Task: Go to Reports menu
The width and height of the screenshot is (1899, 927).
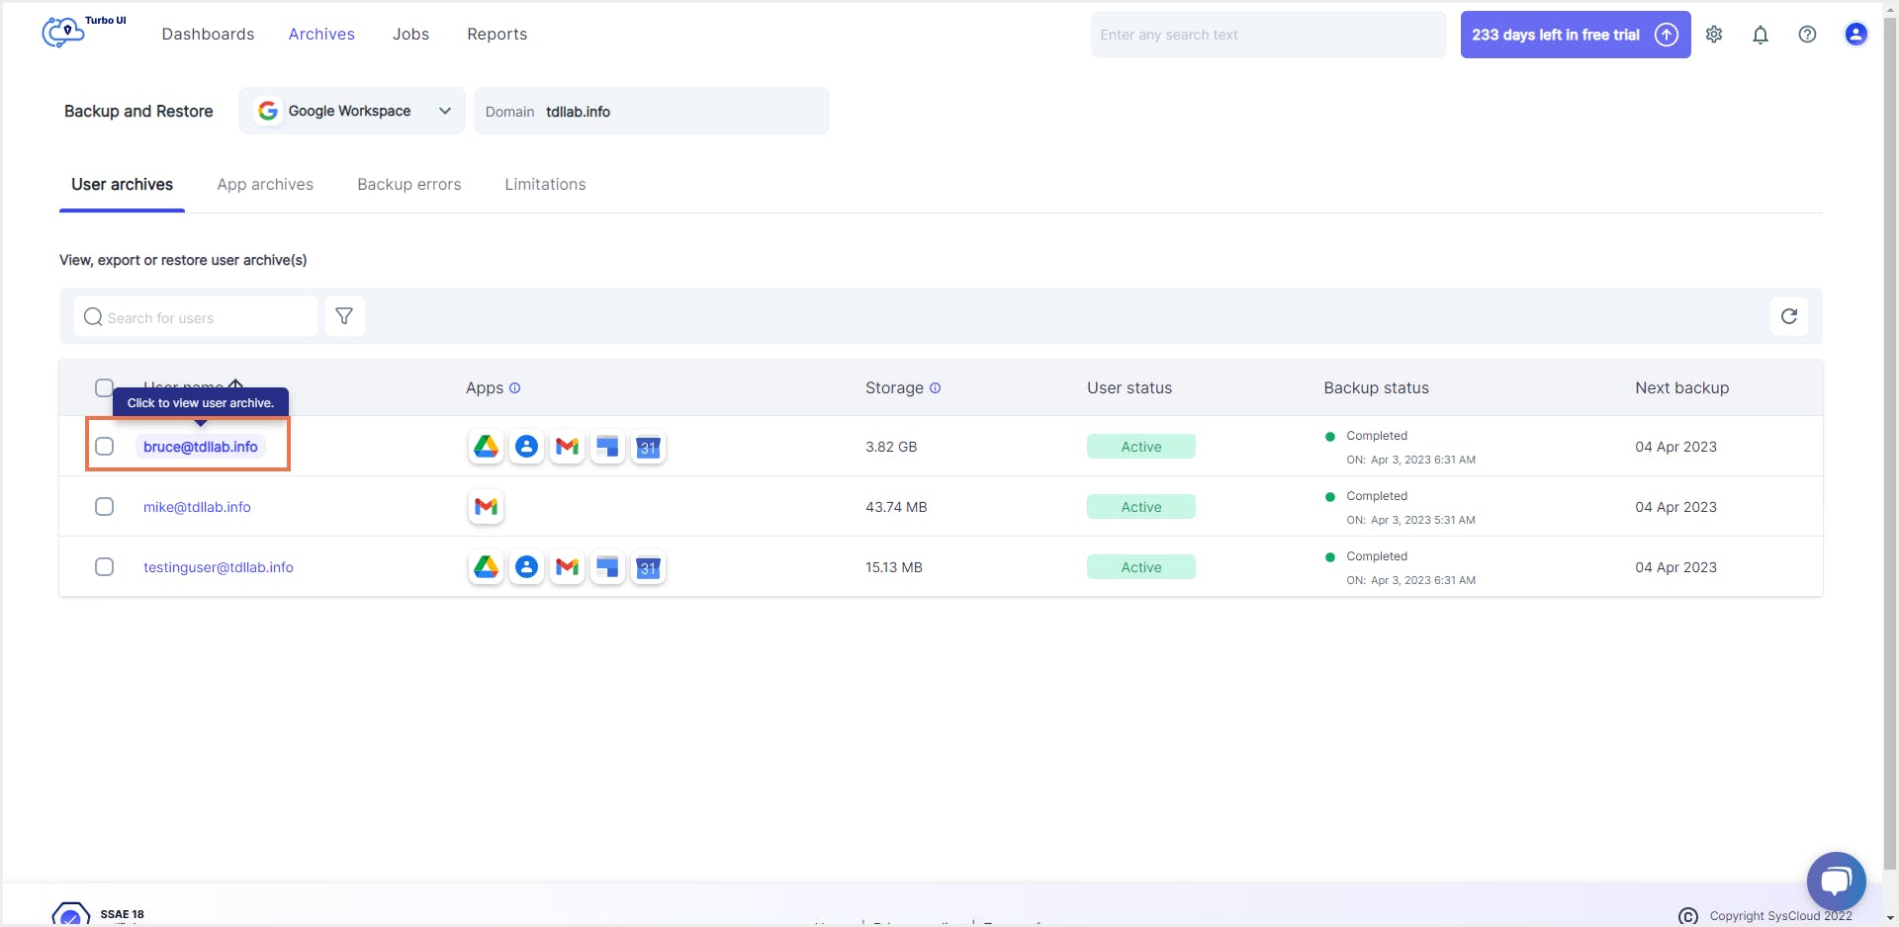Action: [497, 35]
